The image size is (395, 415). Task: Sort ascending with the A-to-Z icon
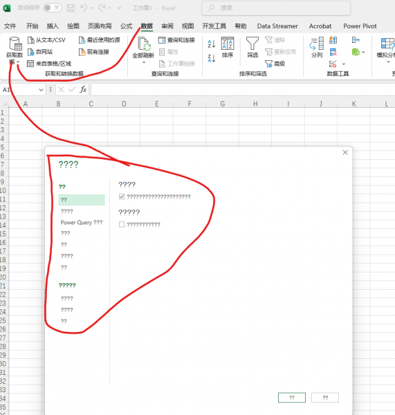pyautogui.click(x=212, y=44)
